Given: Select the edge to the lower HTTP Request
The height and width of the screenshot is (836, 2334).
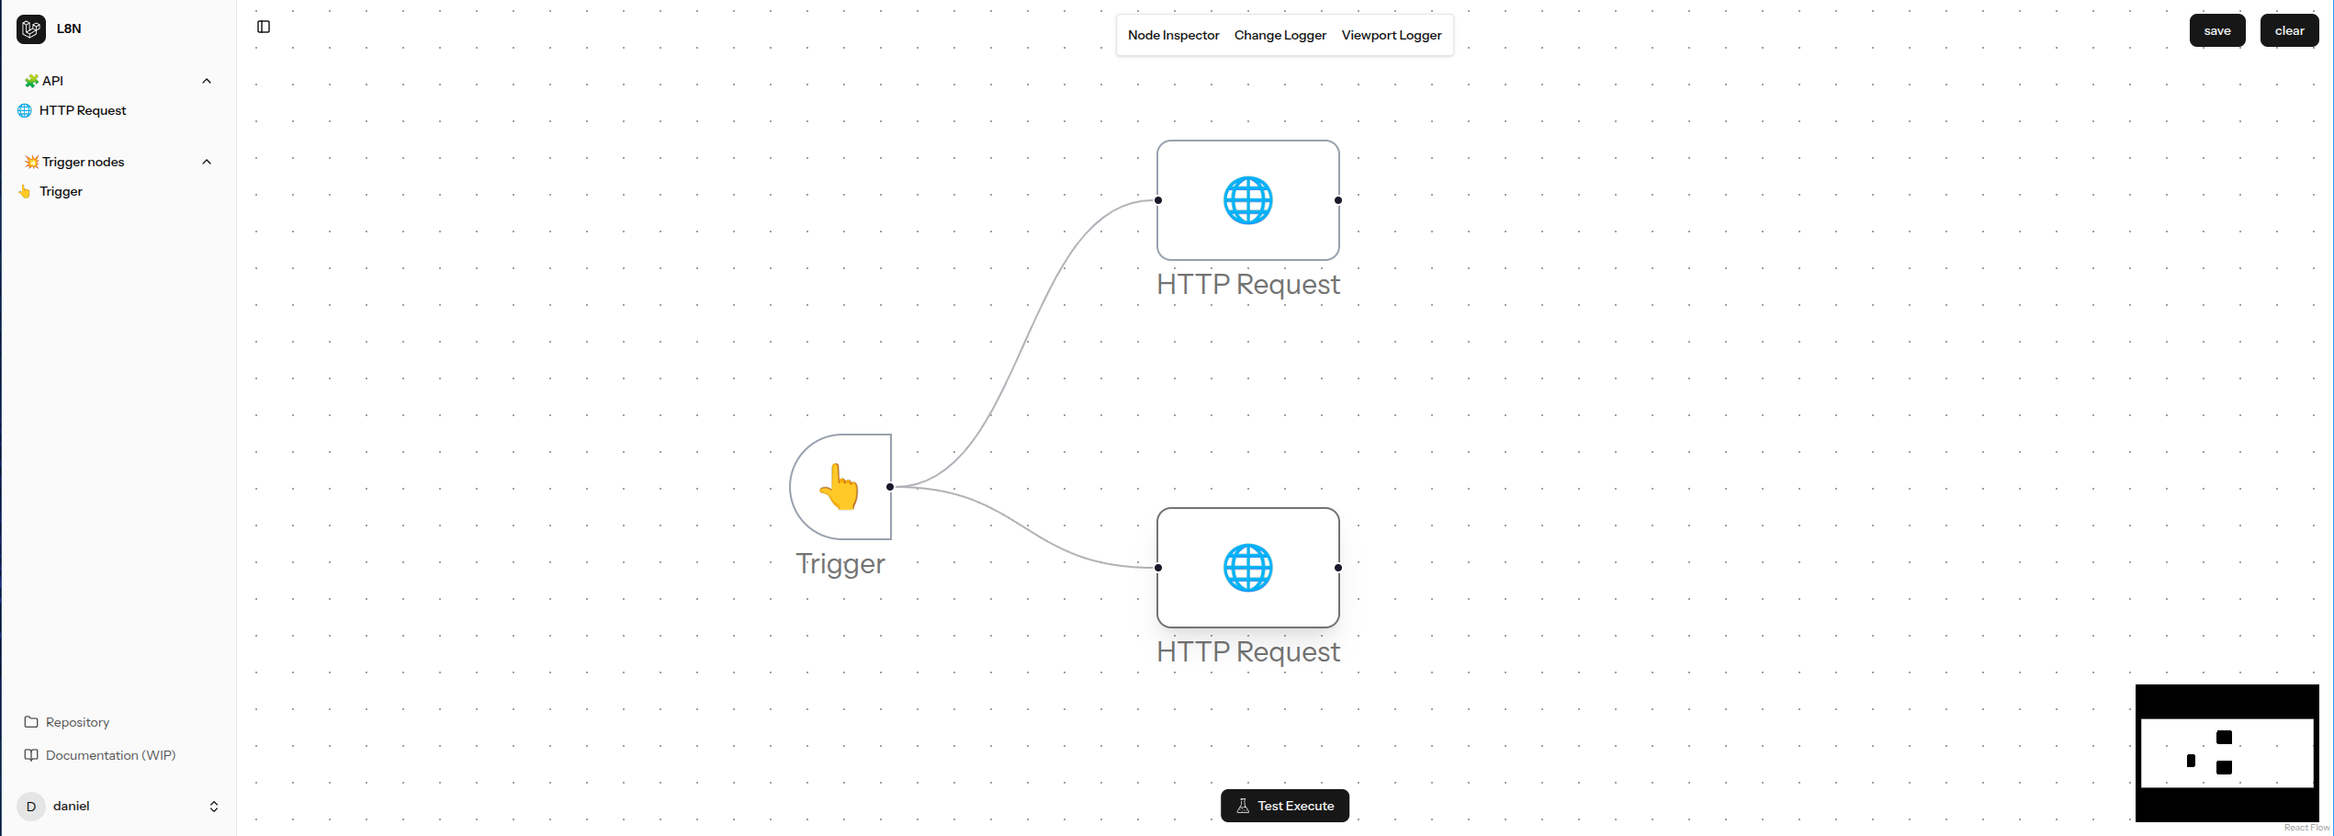Looking at the screenshot, I should tap(1026, 526).
